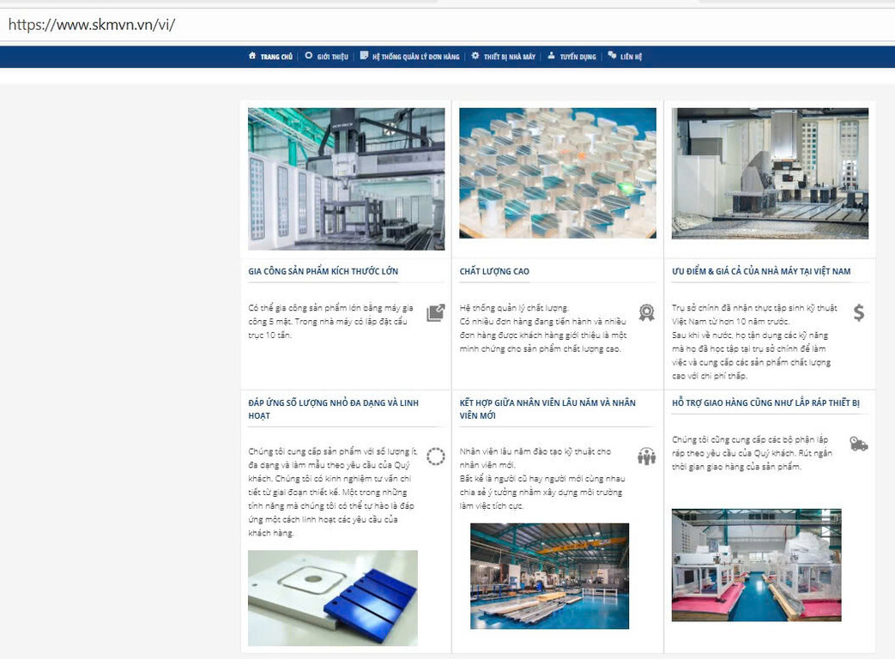Click the gear icon beside Thiết Bị Nhà Máy

tap(475, 56)
